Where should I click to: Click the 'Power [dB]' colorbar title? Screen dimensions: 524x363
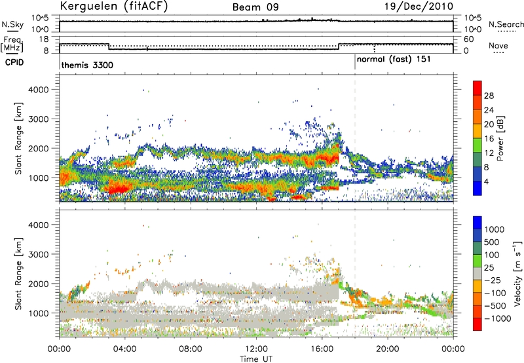(x=500, y=138)
